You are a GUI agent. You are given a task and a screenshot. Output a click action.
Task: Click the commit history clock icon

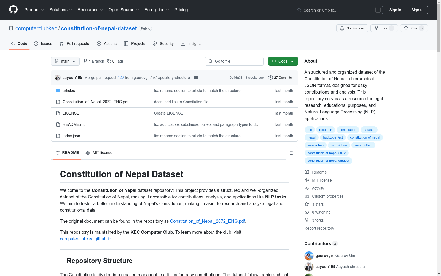pos(271,78)
